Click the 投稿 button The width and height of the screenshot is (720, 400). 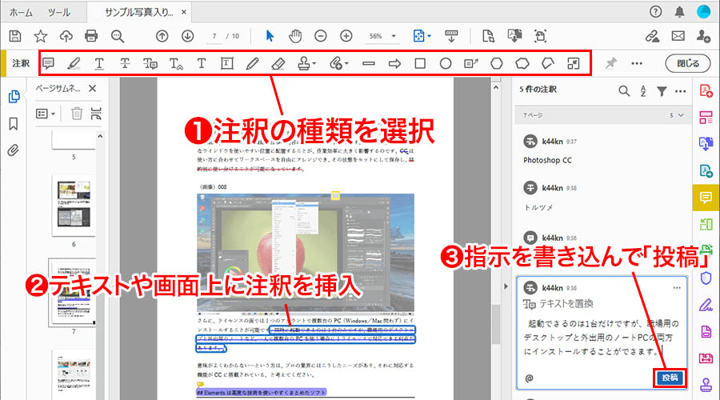coord(670,378)
